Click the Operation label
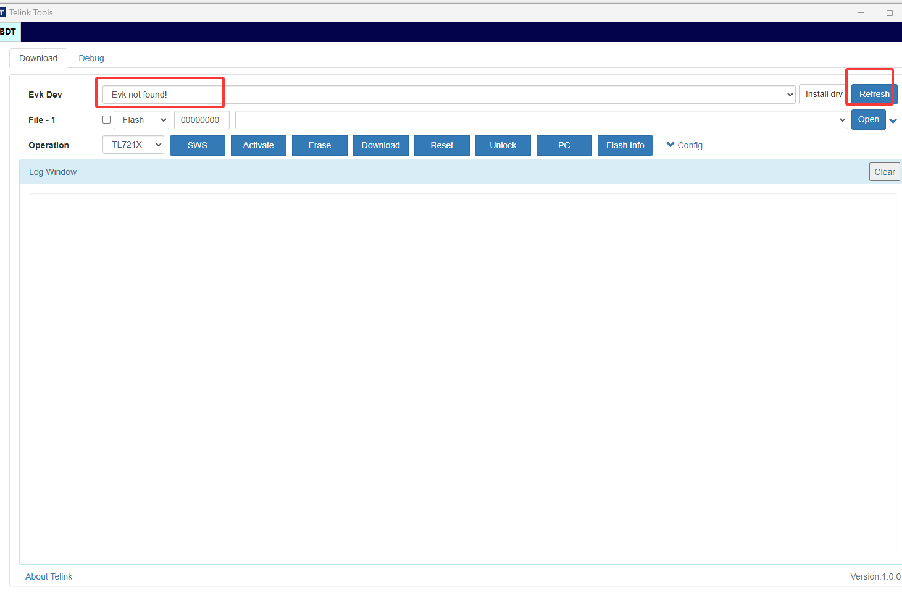Viewport: 902px width, 595px height. (49, 145)
